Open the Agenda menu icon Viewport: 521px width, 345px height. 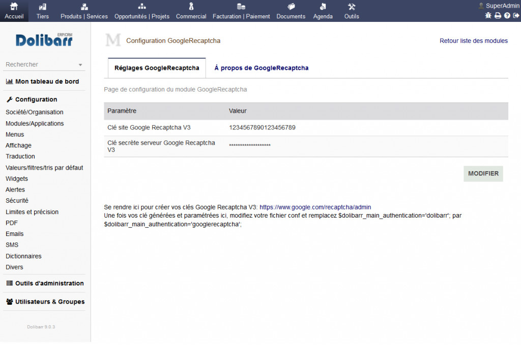click(x=323, y=11)
